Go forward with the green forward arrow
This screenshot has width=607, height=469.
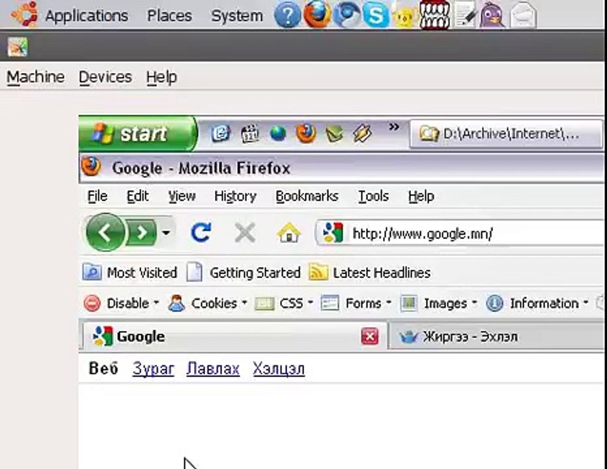click(x=142, y=233)
